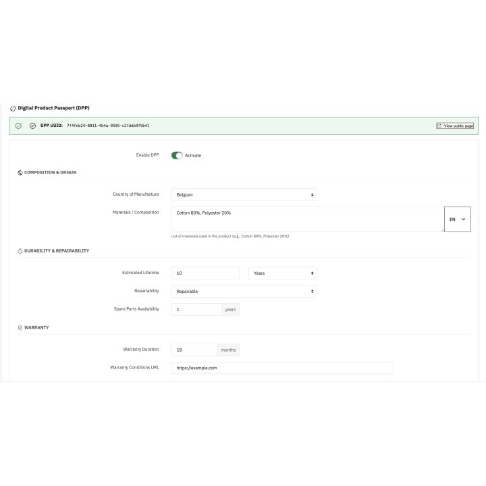Click the first green check circle icon
Viewport: 486px width, 486px height.
click(18, 126)
